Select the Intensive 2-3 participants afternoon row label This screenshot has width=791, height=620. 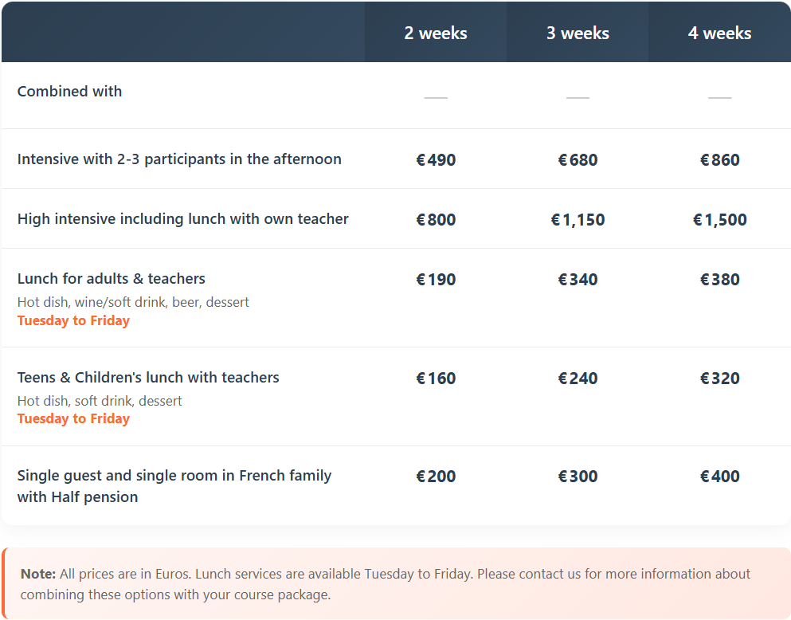coord(179,159)
